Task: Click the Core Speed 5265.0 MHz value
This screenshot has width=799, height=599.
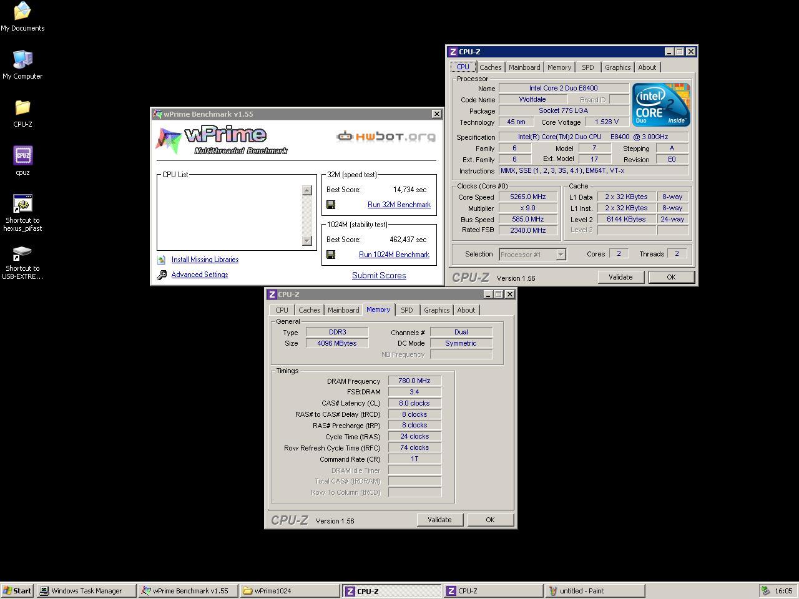Action: tap(528, 197)
